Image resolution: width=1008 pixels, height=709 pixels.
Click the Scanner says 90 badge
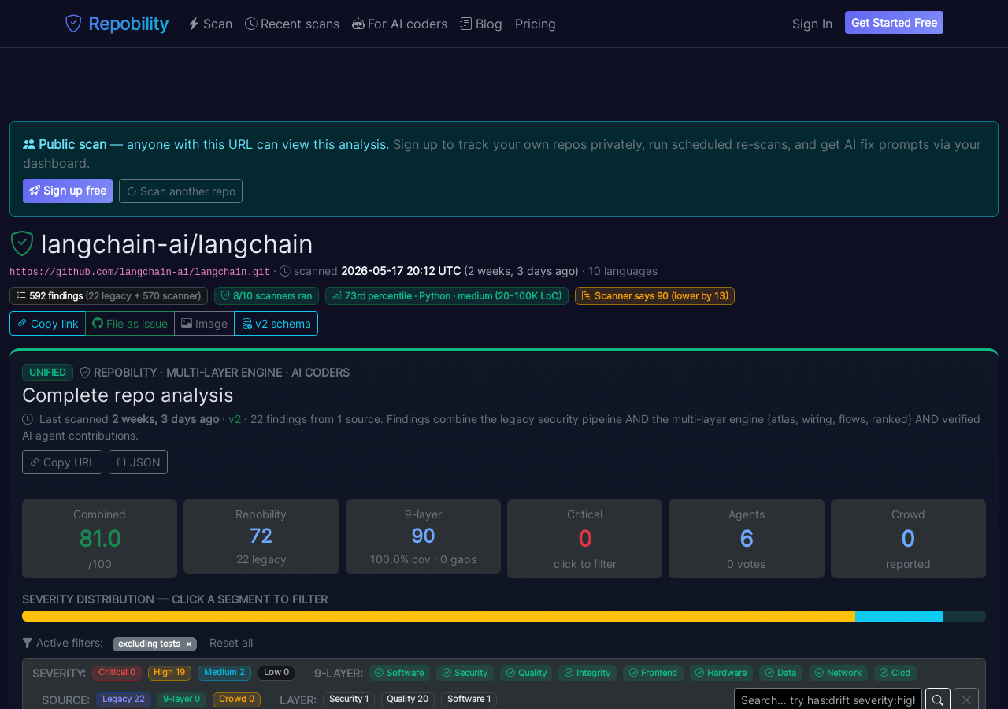[x=654, y=295]
